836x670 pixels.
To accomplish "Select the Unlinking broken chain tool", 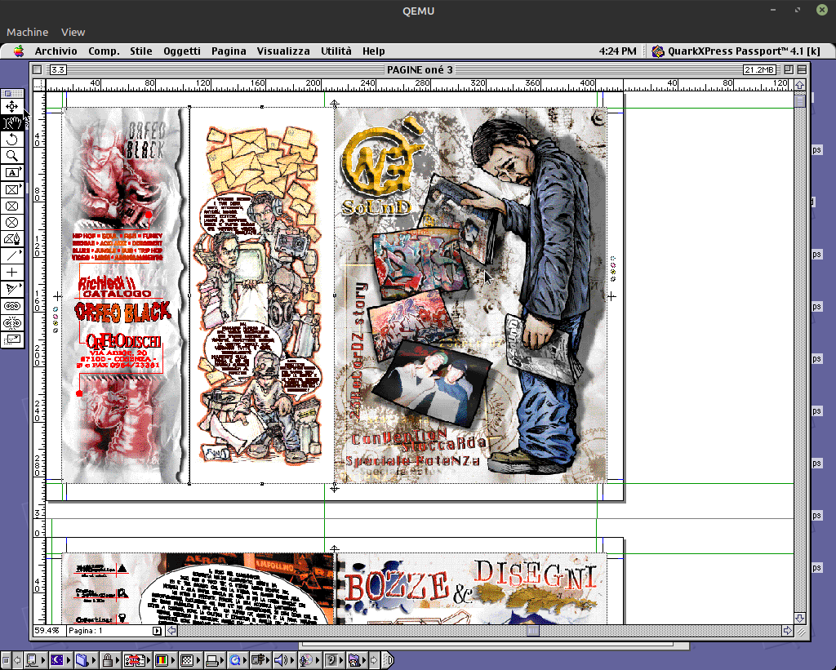I will [x=12, y=322].
